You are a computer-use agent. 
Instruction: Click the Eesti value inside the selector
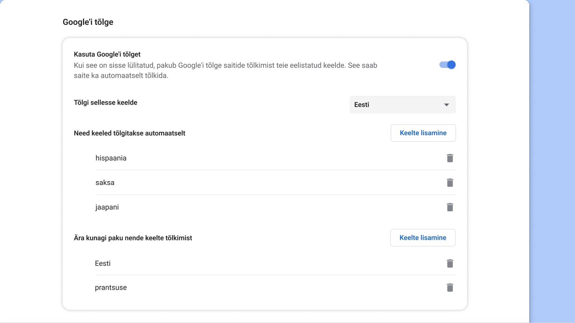pyautogui.click(x=362, y=105)
